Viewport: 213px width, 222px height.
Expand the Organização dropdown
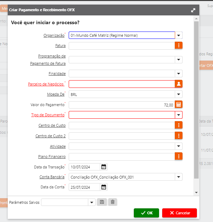(179, 35)
